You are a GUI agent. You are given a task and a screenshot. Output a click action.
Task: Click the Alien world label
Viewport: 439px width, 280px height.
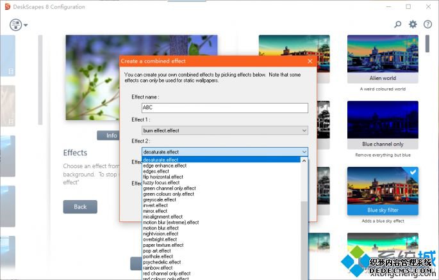383,78
